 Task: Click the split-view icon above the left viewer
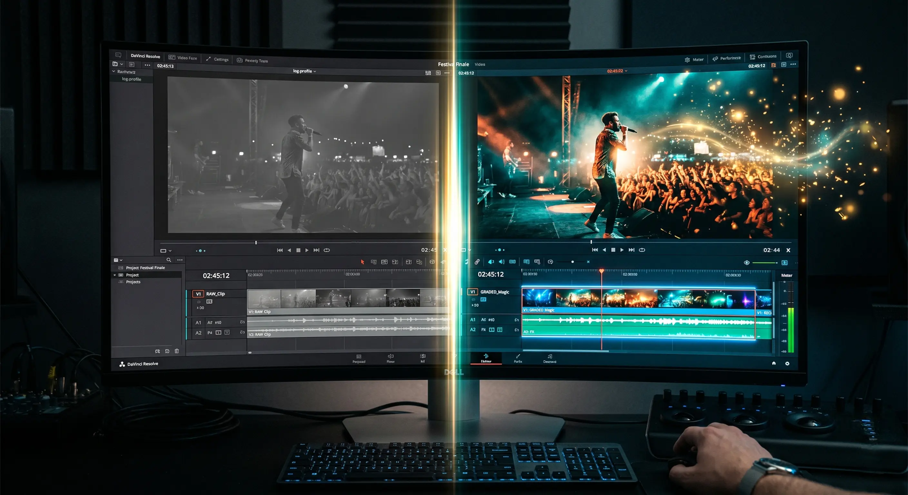coord(428,73)
